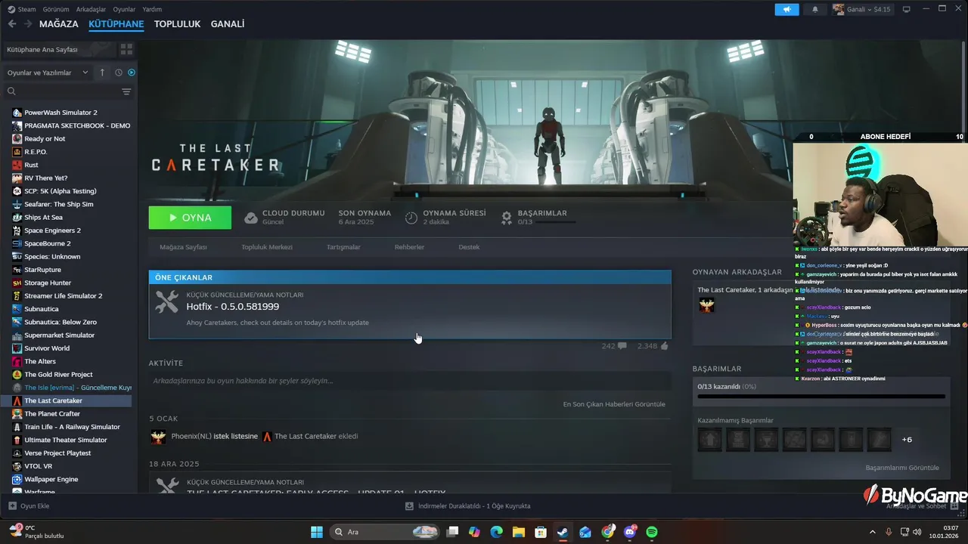The width and height of the screenshot is (968, 544).
Task: Open Spotify from the taskbar
Action: (x=652, y=532)
